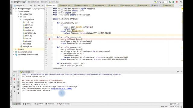Open the Python Console tool window
193x108 pixels.
click(64, 104)
